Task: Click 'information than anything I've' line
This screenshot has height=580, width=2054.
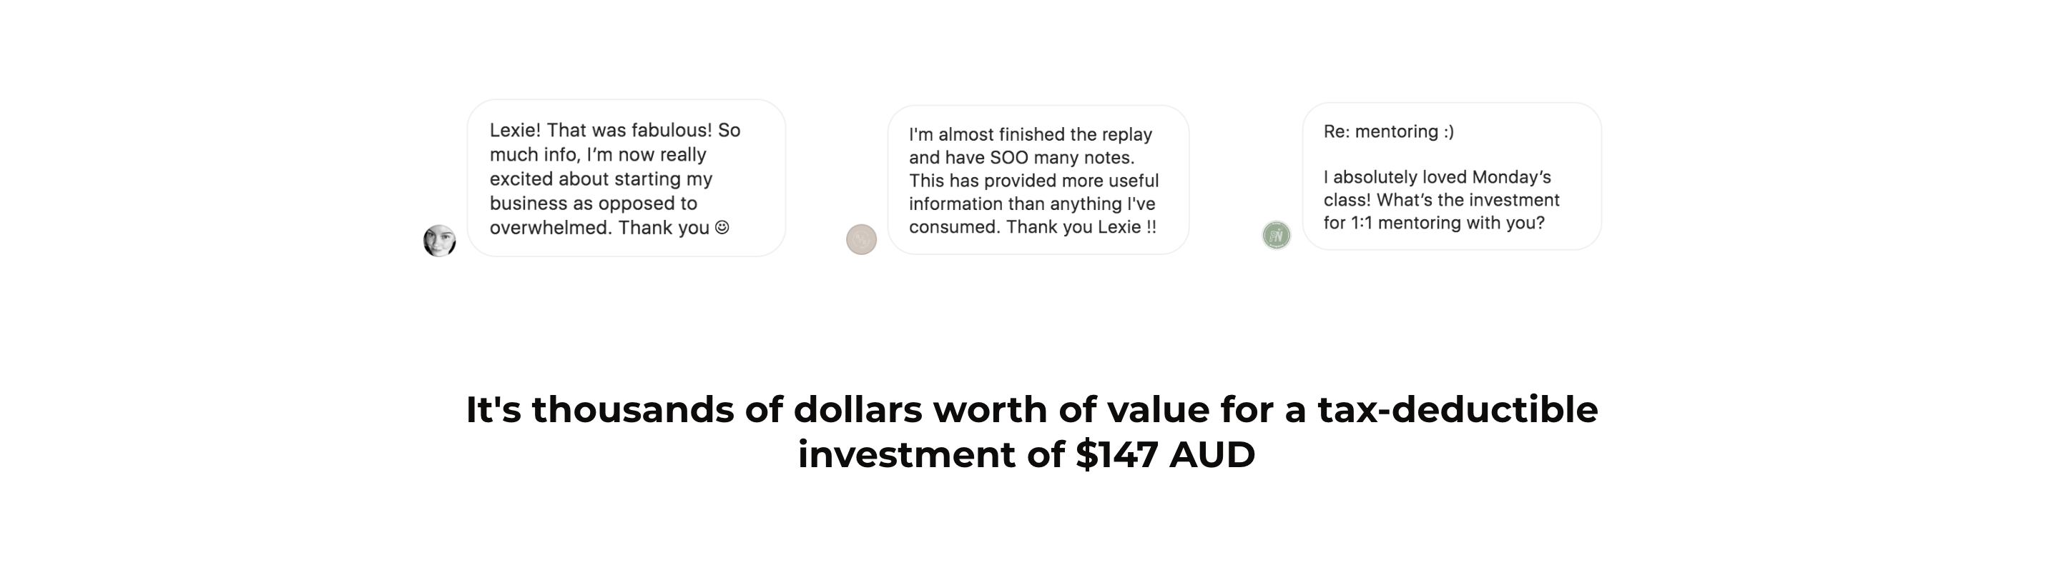Action: (1032, 204)
